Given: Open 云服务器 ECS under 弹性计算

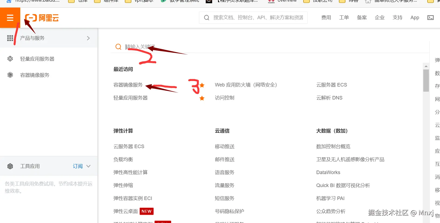Looking at the screenshot, I should [x=129, y=147].
